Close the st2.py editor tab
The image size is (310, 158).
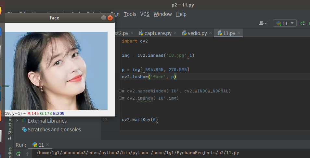click(x=132, y=33)
